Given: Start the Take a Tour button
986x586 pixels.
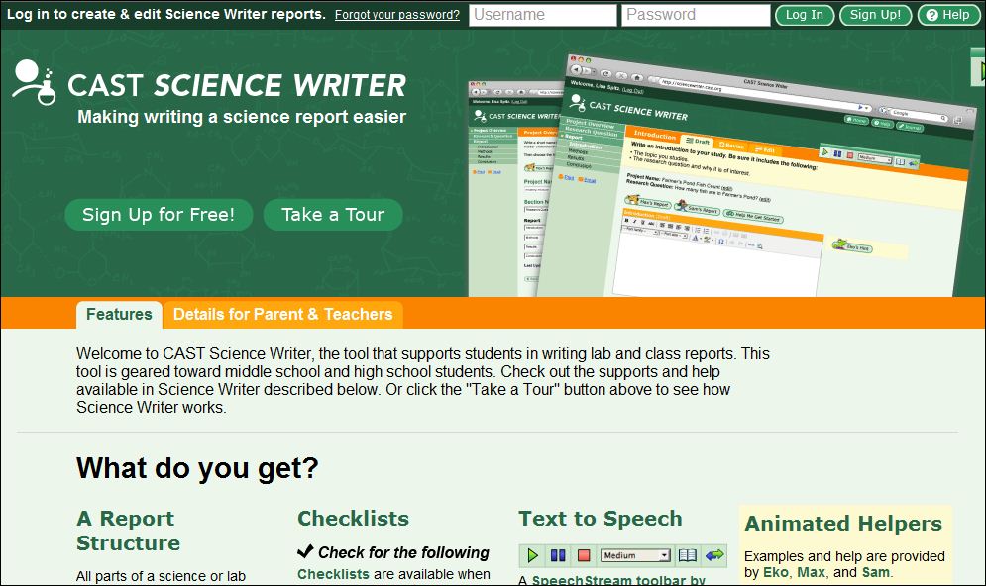Looking at the screenshot, I should point(333,215).
